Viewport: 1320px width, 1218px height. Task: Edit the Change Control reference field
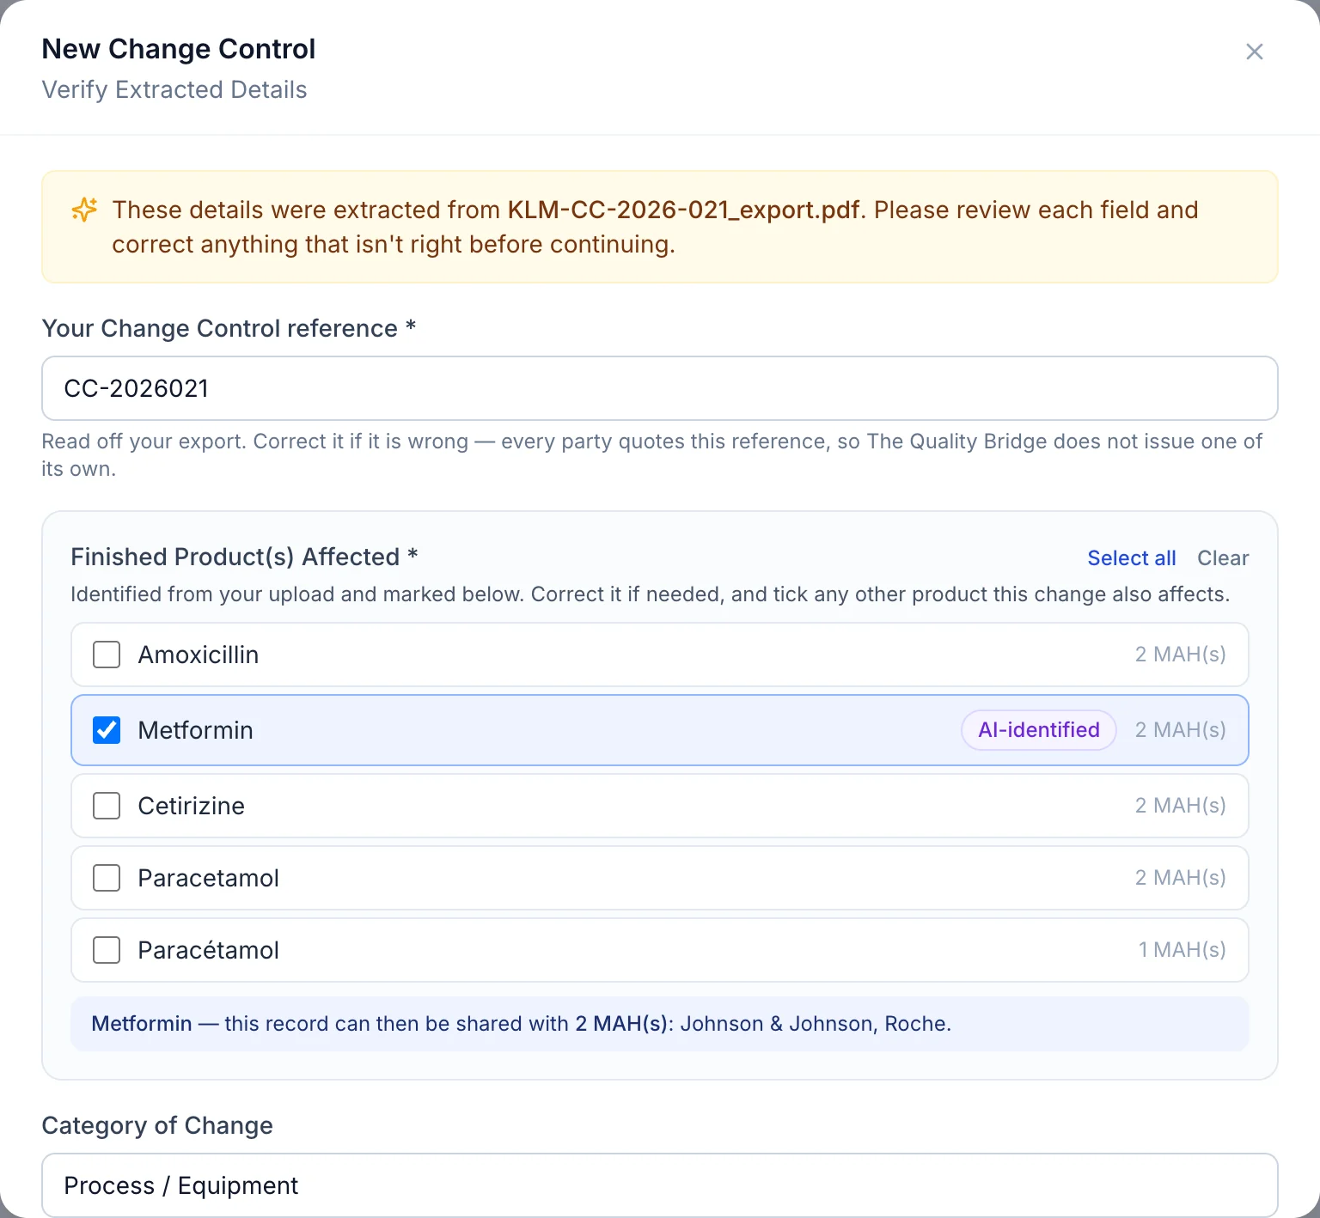pyautogui.click(x=659, y=388)
